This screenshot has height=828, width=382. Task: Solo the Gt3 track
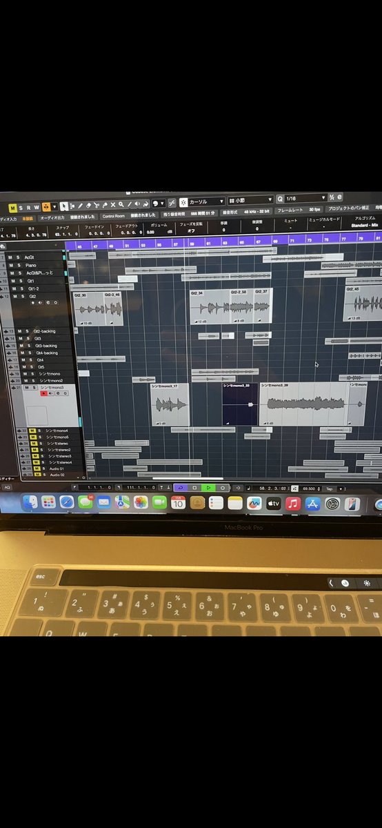28,338
